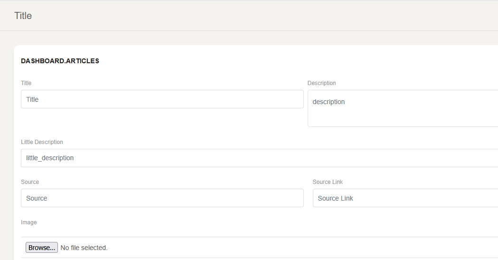Click the "Source Link" placeholder text

click(x=335, y=198)
